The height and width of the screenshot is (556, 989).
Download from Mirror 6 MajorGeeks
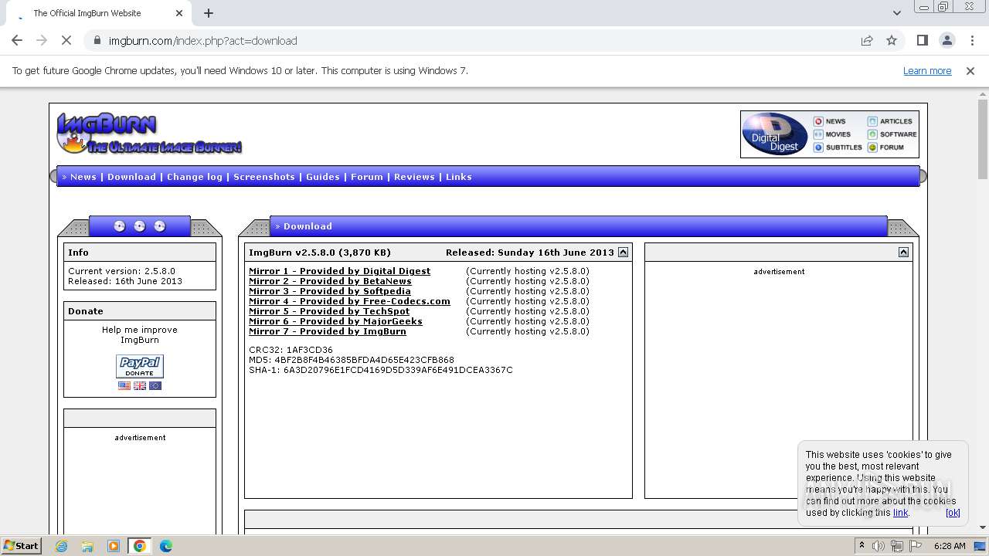pos(335,321)
